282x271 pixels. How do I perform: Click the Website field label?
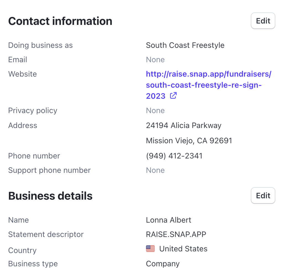pos(22,74)
